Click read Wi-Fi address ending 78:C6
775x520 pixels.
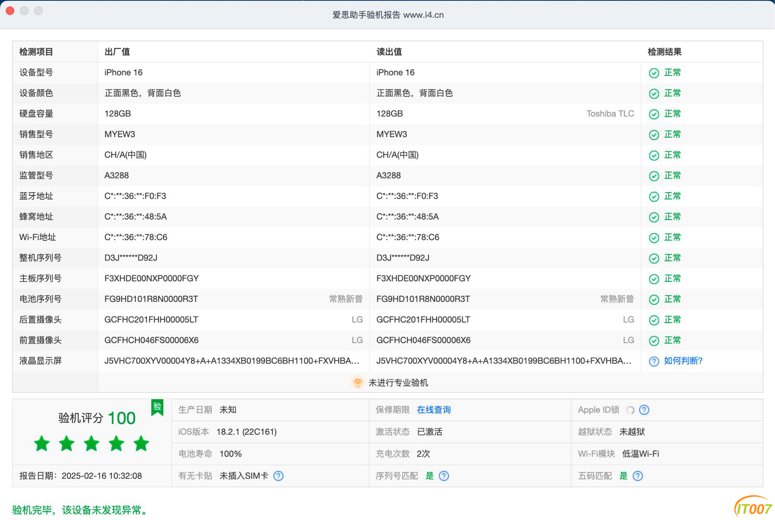point(408,237)
